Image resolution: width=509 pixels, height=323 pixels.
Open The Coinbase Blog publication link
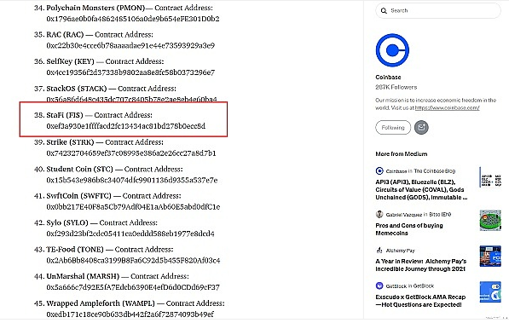click(x=434, y=170)
